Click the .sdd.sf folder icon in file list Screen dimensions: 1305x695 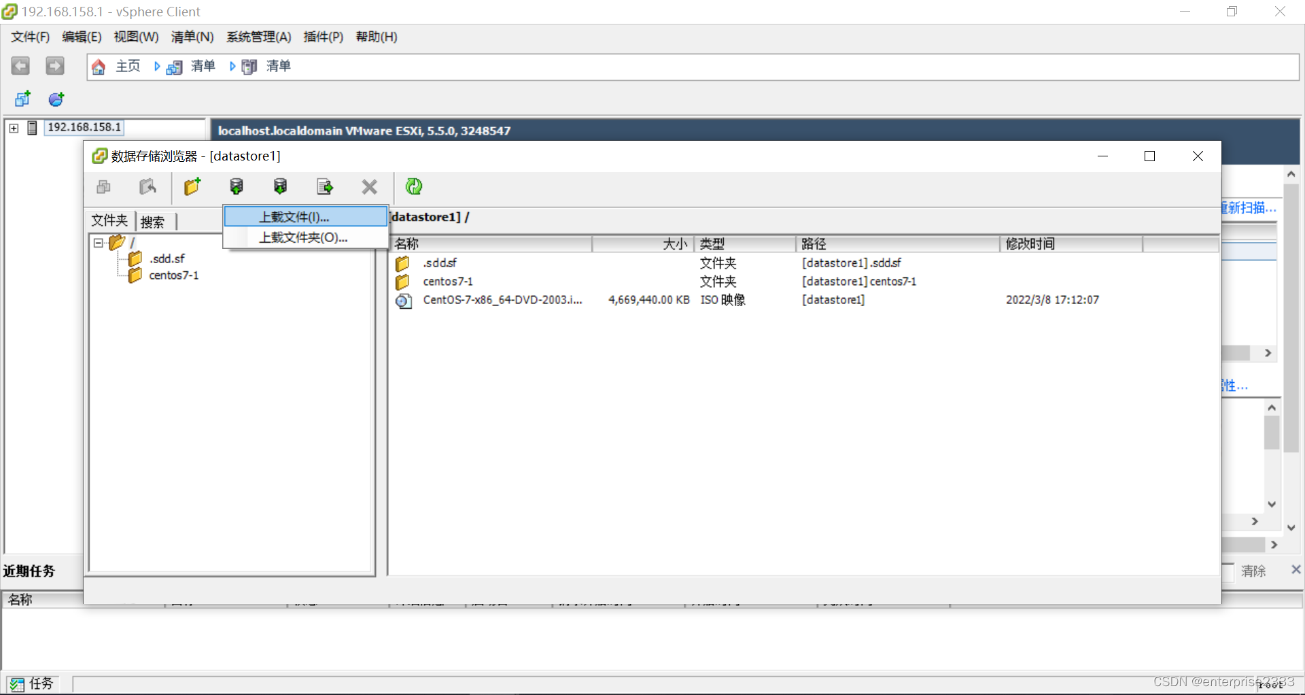pyautogui.click(x=403, y=263)
